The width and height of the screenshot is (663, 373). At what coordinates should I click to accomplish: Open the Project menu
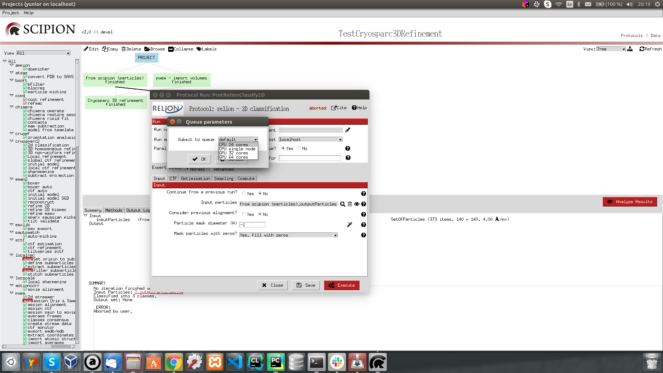[x=10, y=13]
